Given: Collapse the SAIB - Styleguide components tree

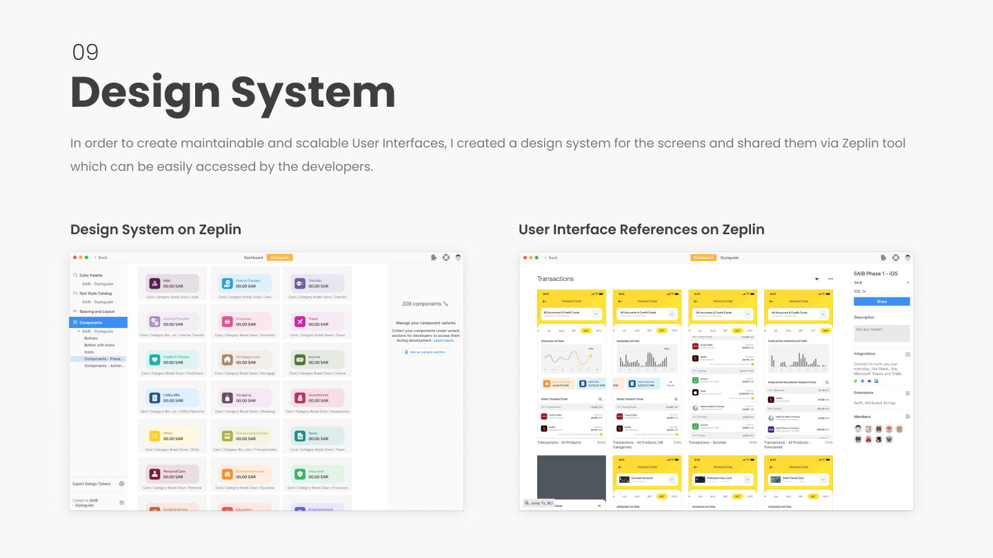Looking at the screenshot, I should click(x=79, y=331).
